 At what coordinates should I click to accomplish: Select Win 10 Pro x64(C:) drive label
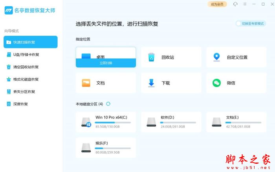[111, 117]
